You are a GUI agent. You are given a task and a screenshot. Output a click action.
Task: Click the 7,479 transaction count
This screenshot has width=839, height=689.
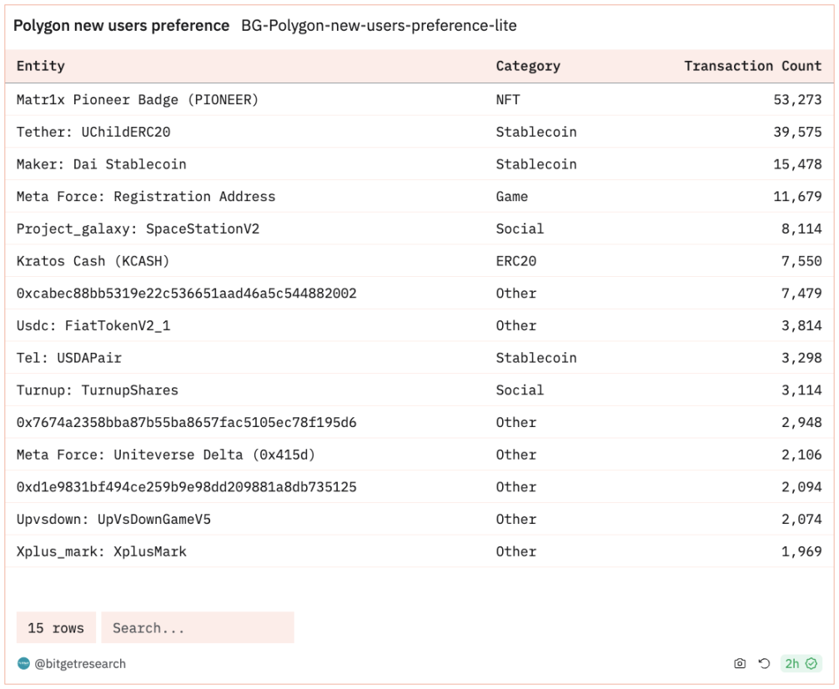pos(801,294)
